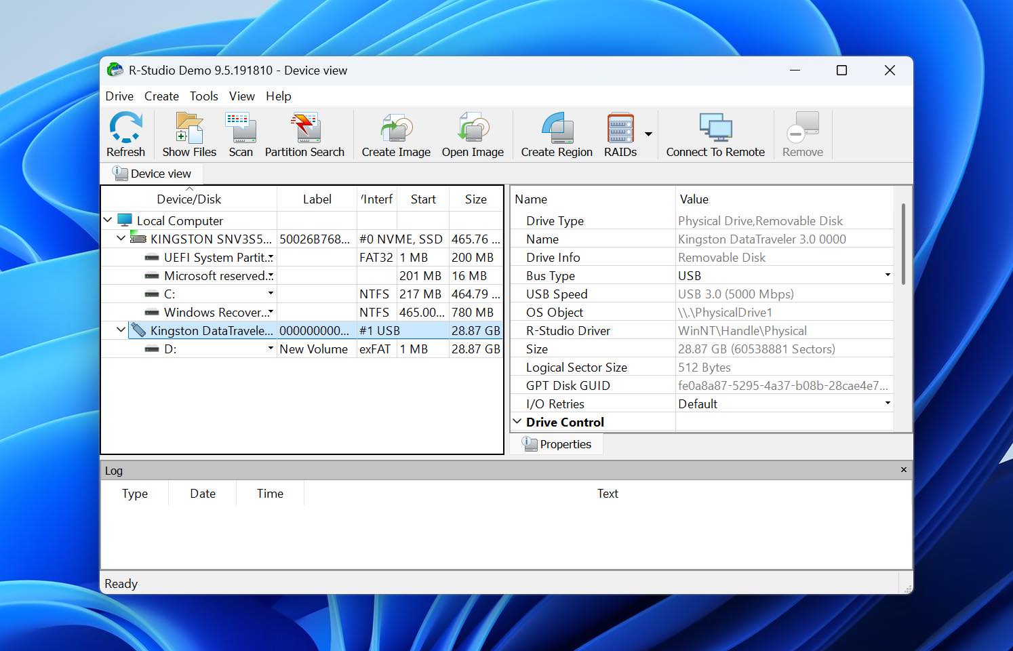
Task: Open Show Files from toolbar
Action: click(189, 128)
